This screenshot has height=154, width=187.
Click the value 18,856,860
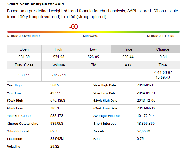[146, 124]
